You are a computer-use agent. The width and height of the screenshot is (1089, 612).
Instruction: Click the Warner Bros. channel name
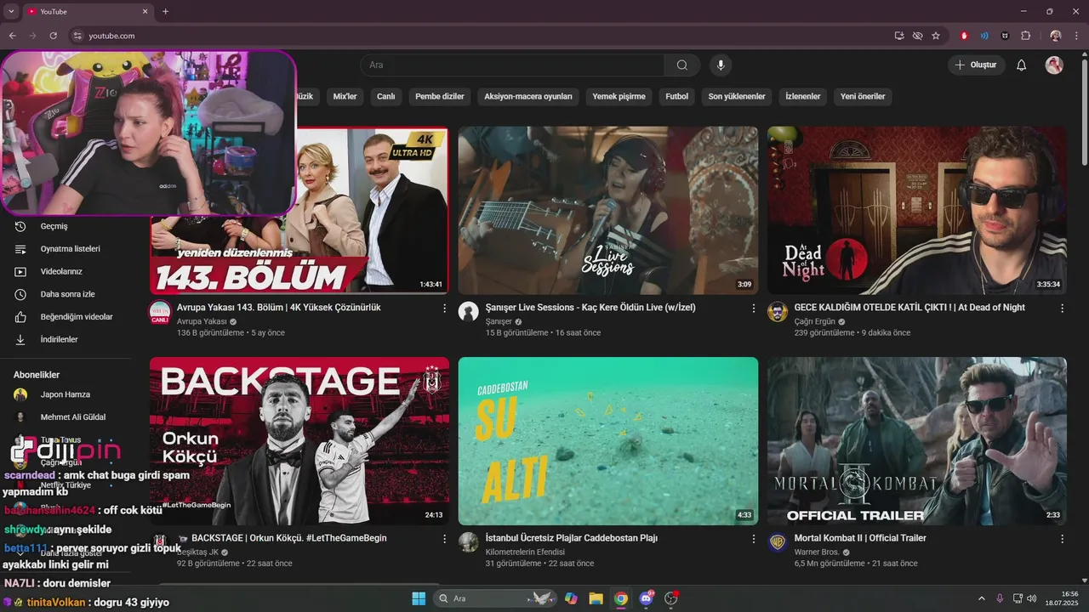(x=817, y=552)
